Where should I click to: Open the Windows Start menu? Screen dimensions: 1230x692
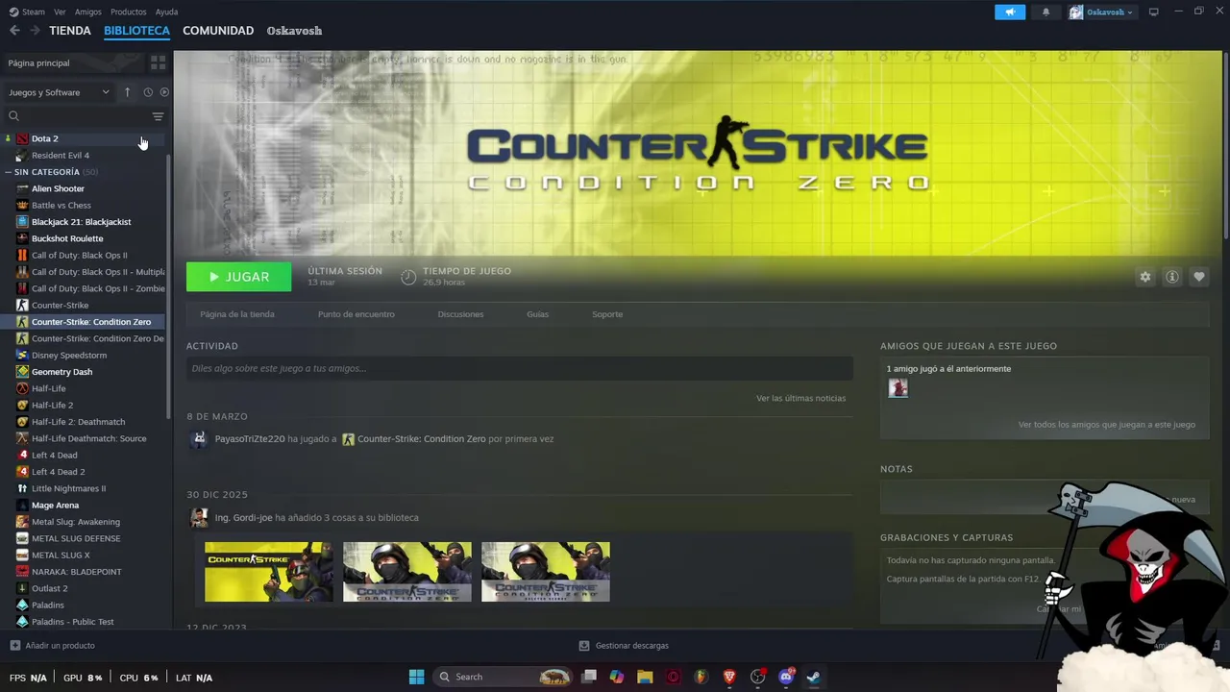(x=416, y=677)
